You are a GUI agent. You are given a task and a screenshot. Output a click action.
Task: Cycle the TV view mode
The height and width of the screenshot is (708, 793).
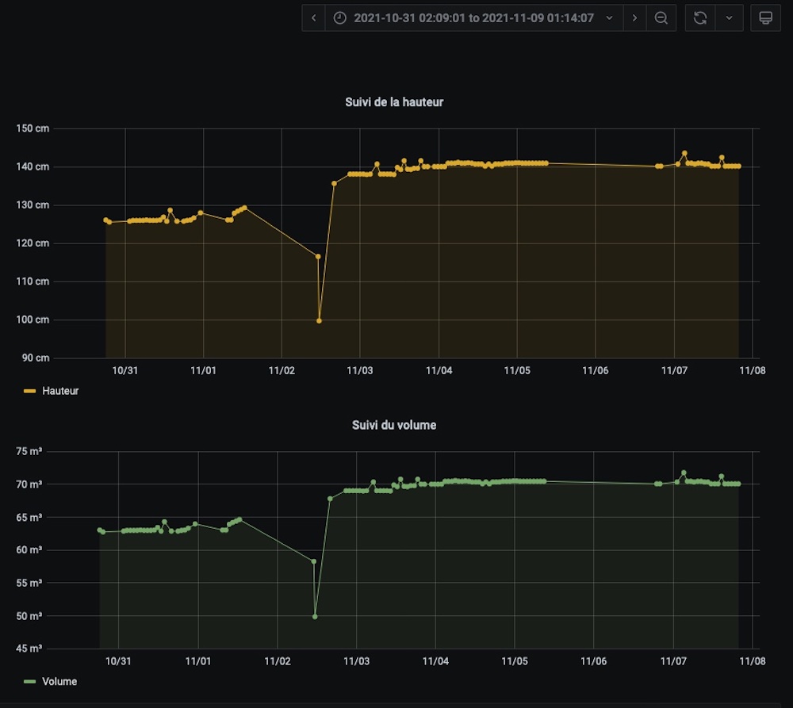pos(766,18)
